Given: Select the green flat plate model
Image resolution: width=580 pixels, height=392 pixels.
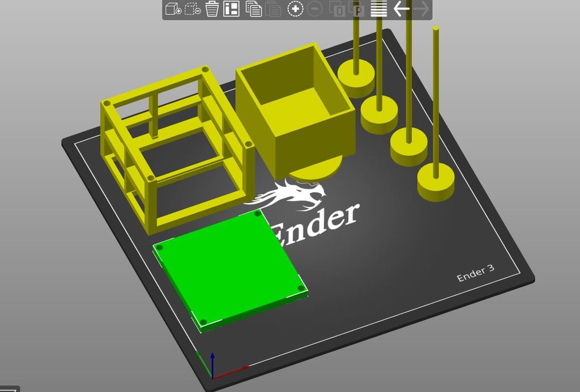Looking at the screenshot, I should point(229,270).
